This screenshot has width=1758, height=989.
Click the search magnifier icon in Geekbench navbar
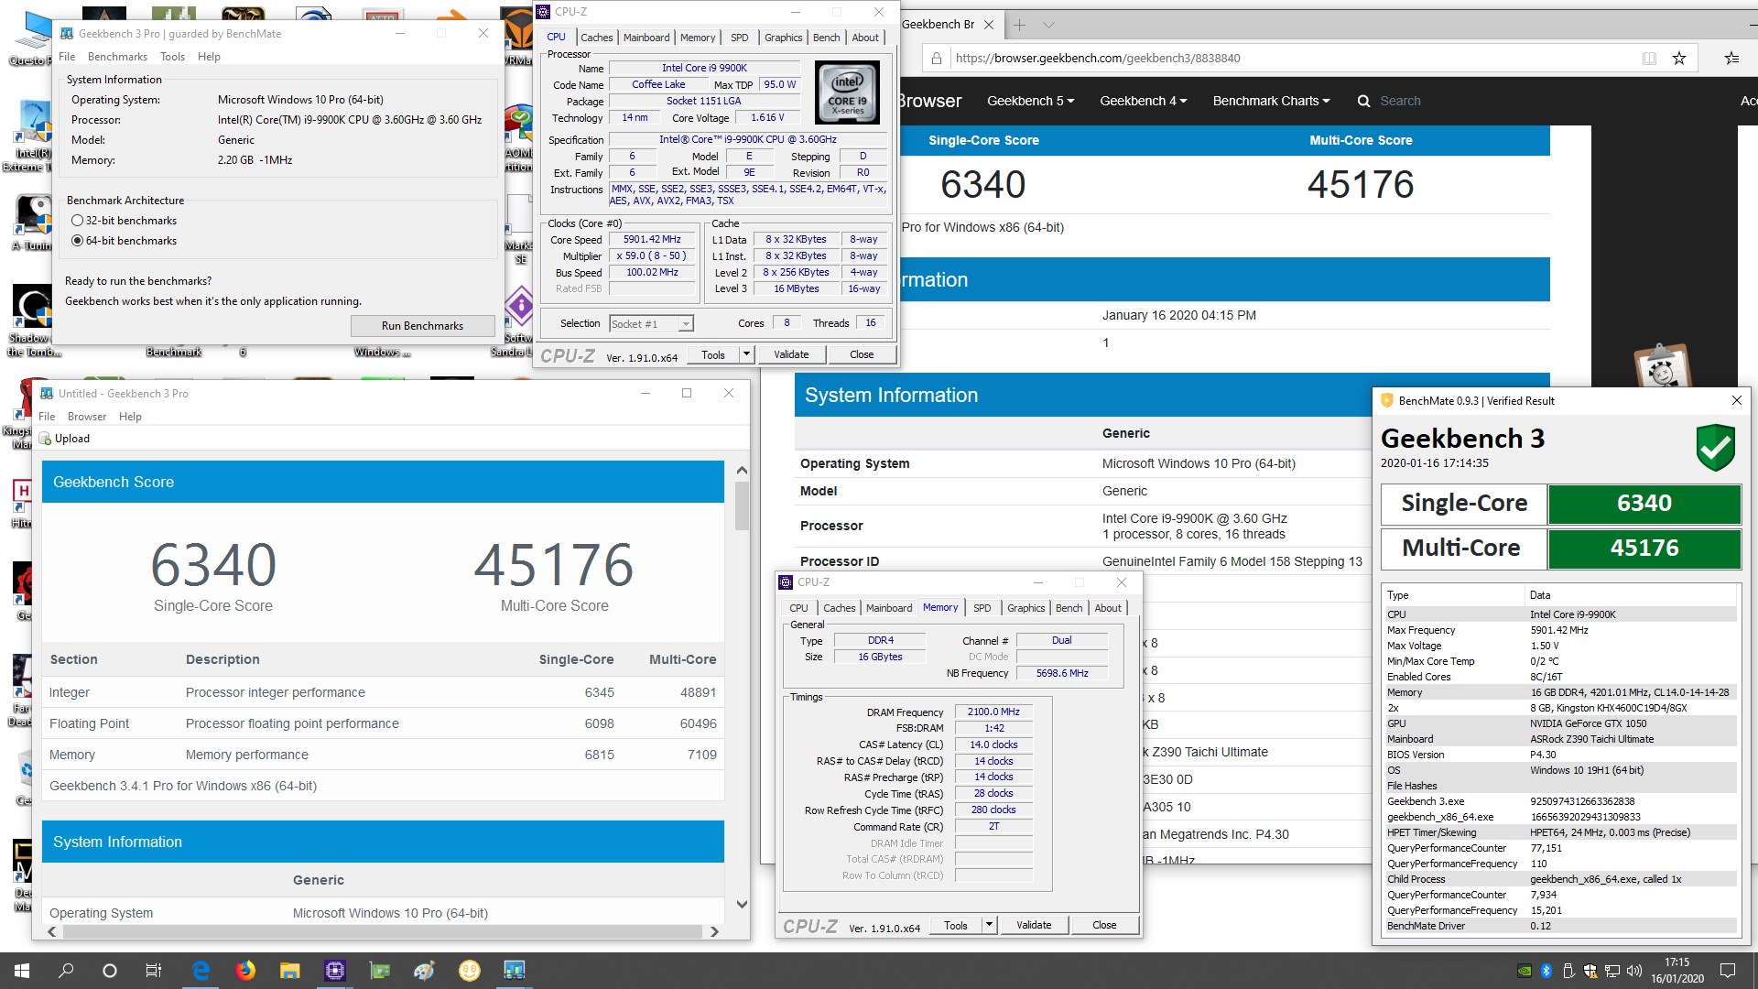[1363, 101]
